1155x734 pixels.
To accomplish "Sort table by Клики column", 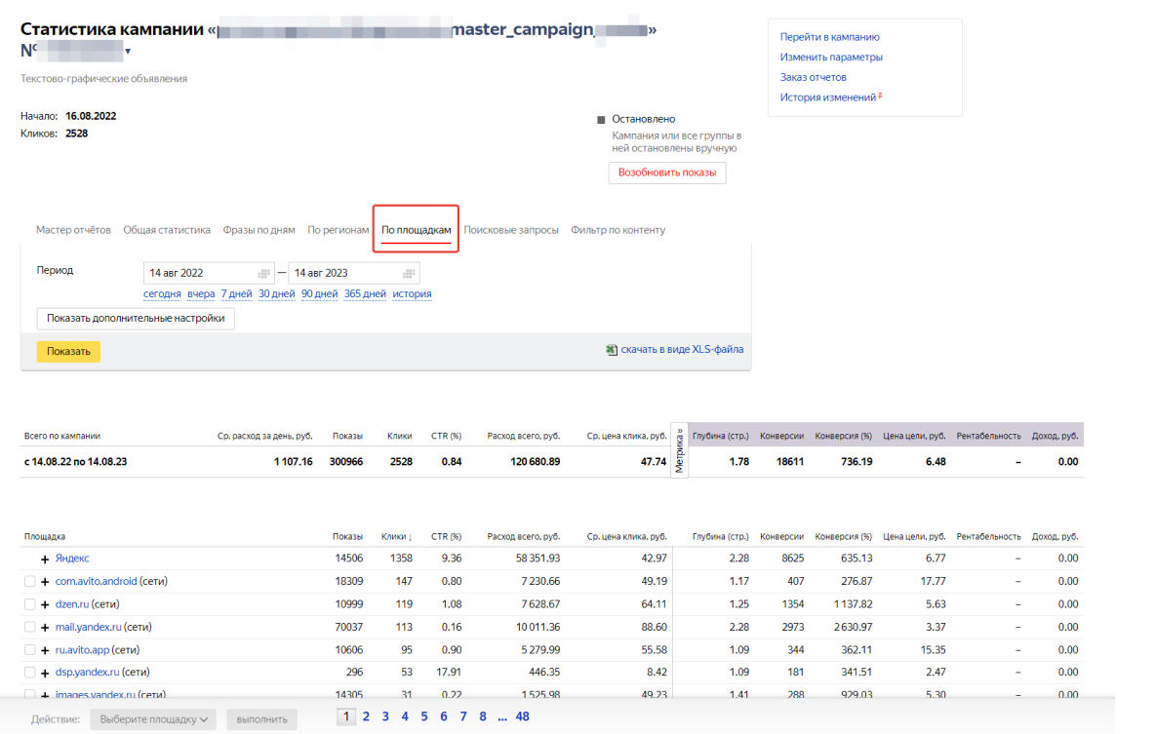I will point(396,537).
